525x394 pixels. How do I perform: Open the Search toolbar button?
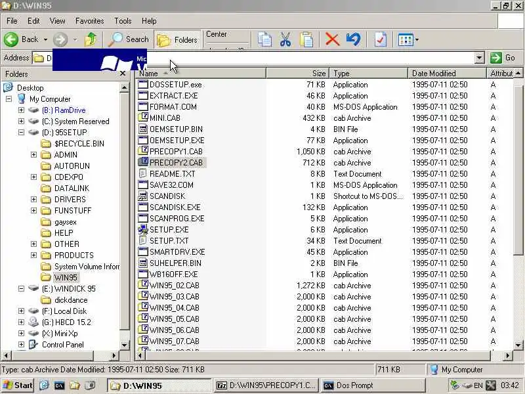tap(129, 39)
